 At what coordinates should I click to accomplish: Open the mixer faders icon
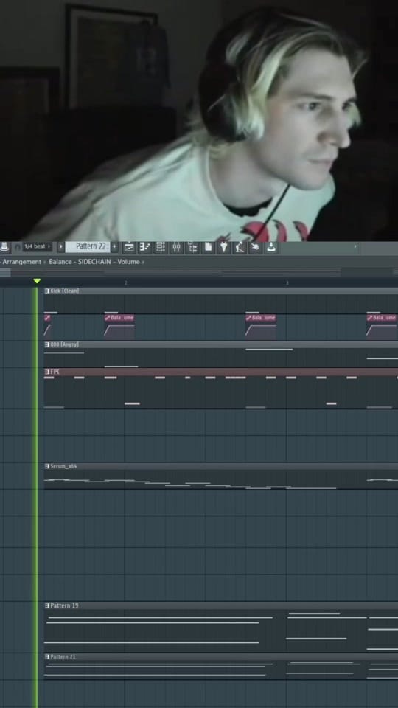pos(176,247)
